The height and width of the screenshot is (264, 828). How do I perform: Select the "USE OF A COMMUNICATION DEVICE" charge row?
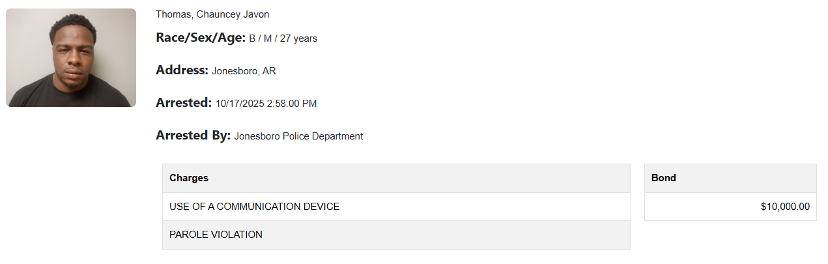click(x=254, y=207)
